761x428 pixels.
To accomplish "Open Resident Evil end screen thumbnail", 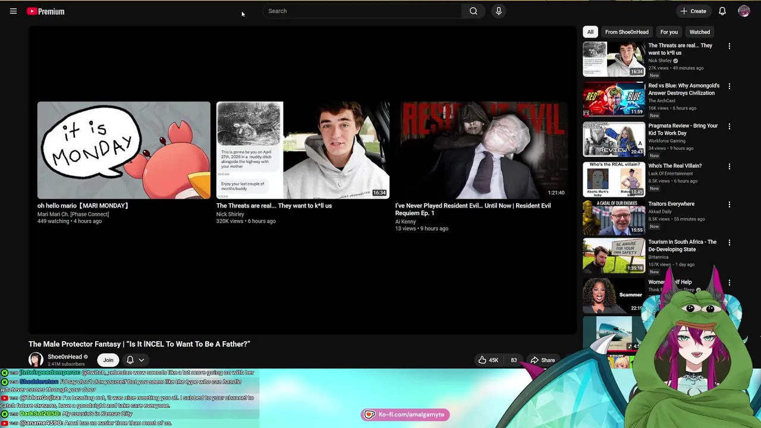I will (x=482, y=150).
